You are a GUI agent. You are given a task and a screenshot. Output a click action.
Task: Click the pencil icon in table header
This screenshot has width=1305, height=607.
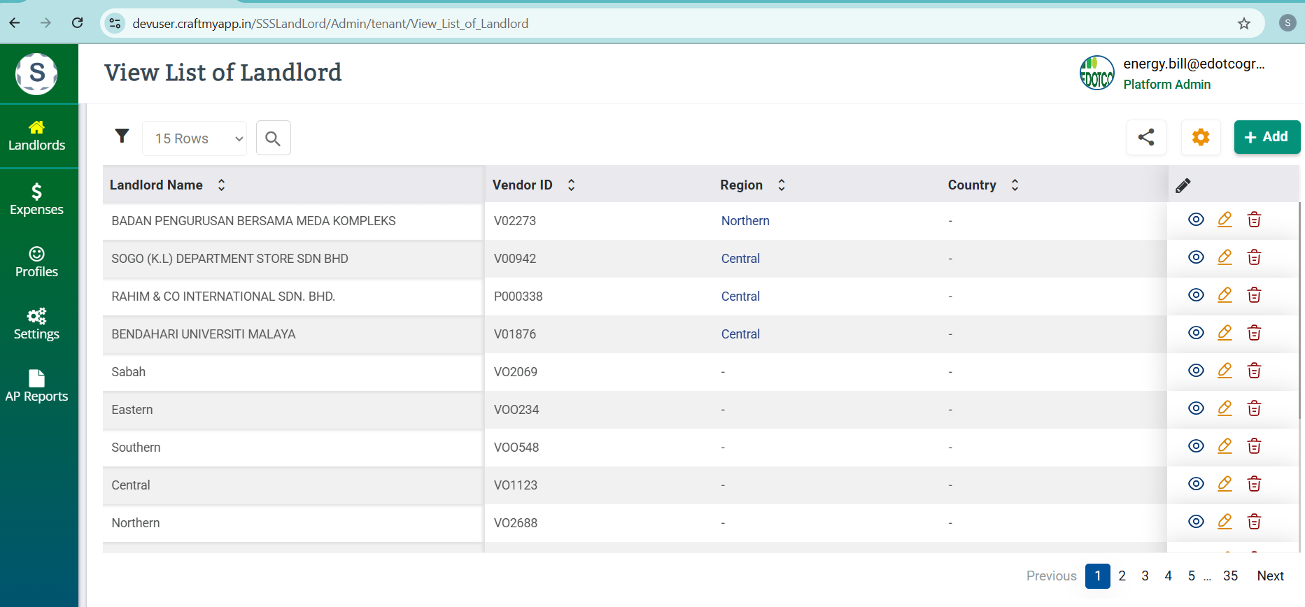click(x=1183, y=185)
